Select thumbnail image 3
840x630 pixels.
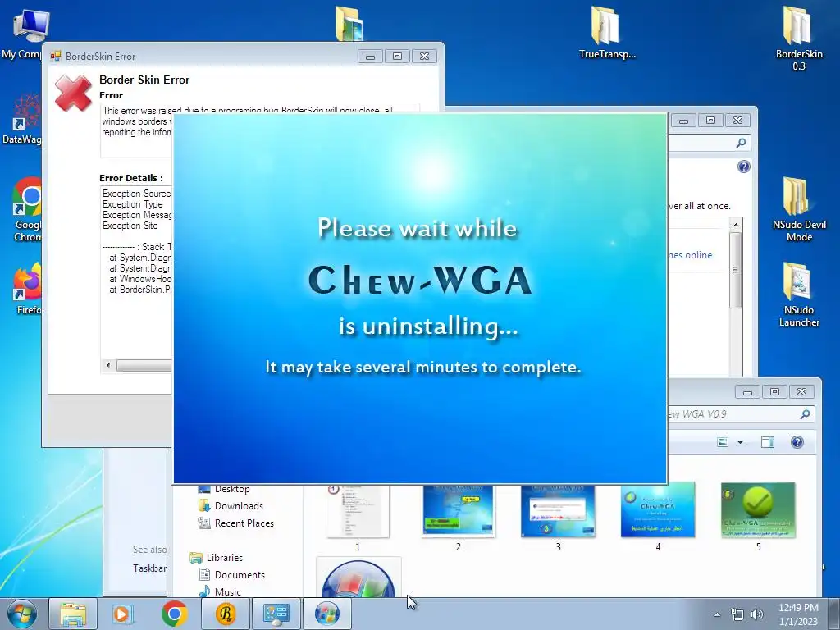[558, 510]
